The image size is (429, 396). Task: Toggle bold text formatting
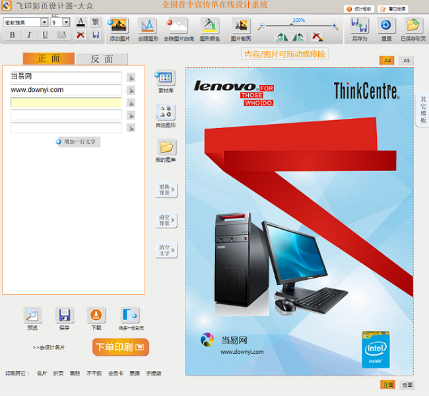pos(12,35)
